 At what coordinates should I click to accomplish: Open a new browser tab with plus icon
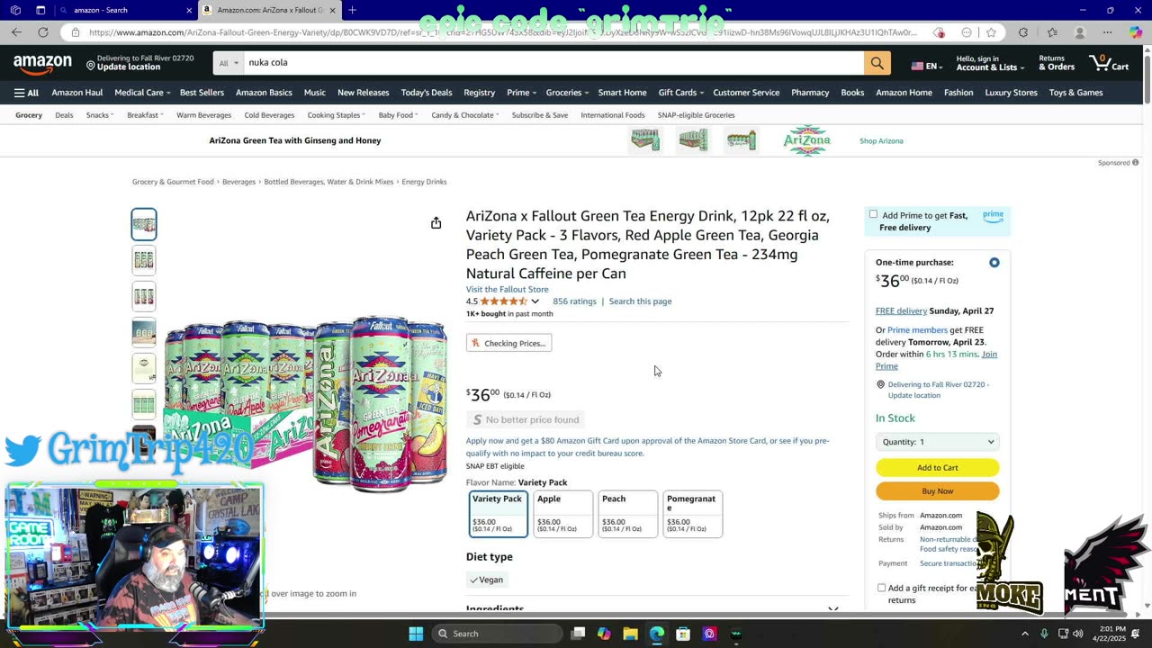[x=352, y=10]
